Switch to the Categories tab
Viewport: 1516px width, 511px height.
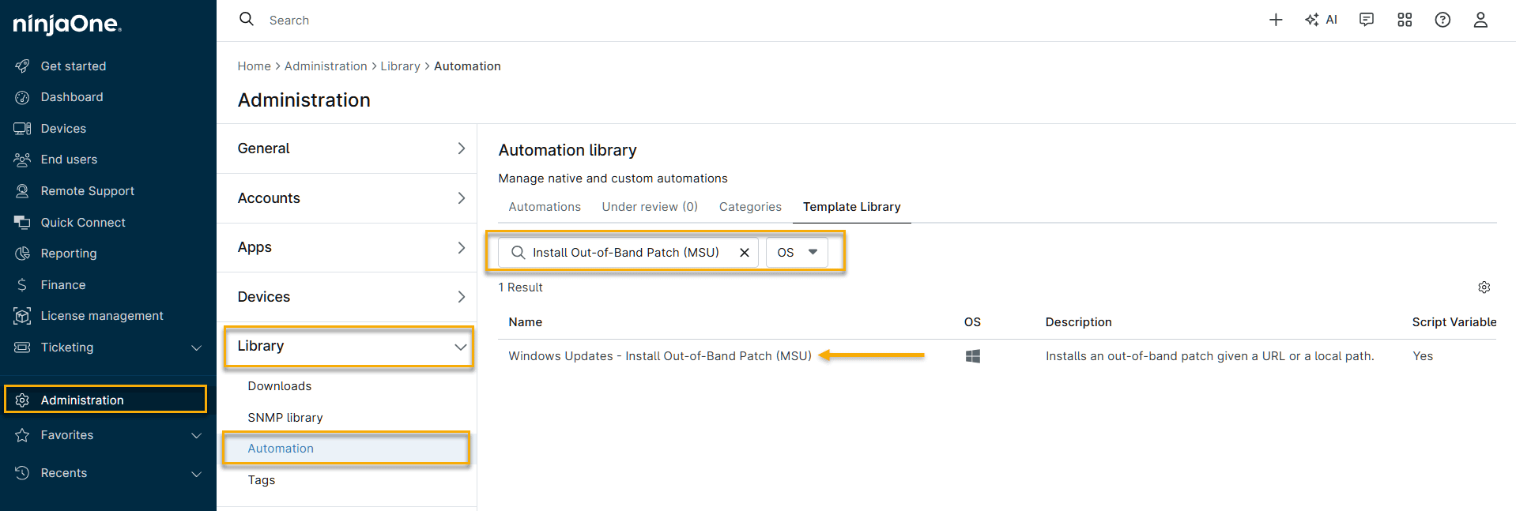pos(750,207)
